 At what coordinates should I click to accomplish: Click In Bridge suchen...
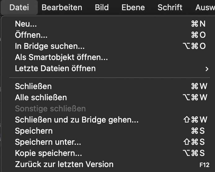point(50,46)
